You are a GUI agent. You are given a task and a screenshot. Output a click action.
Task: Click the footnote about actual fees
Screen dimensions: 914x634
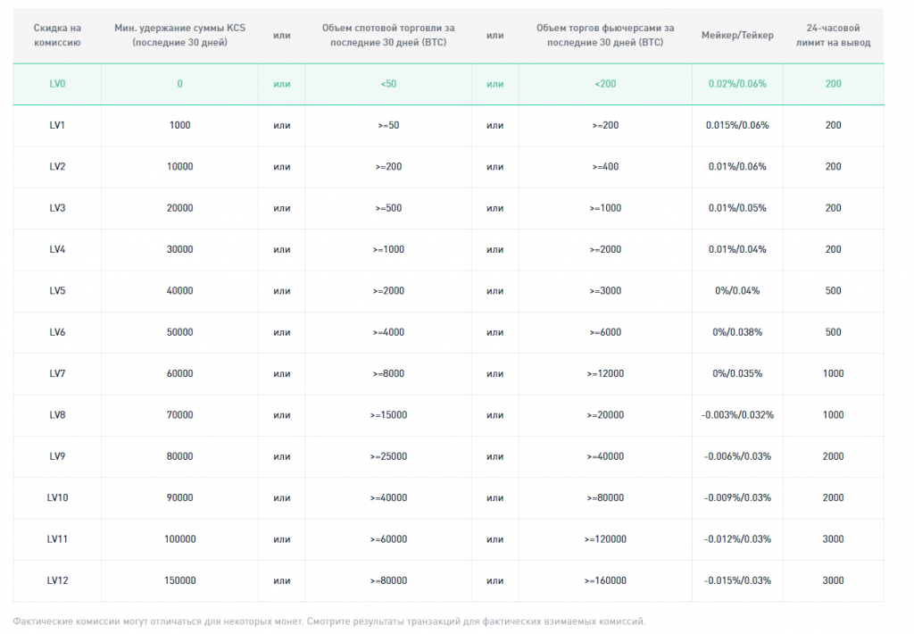[329, 621]
